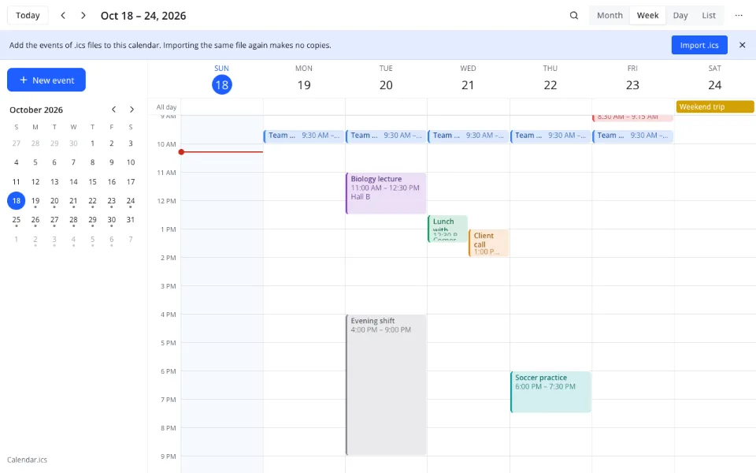The image size is (756, 473).
Task: Create a New event
Action: (46, 80)
